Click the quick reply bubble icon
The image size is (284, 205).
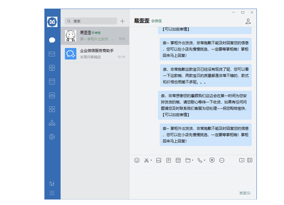241,161
